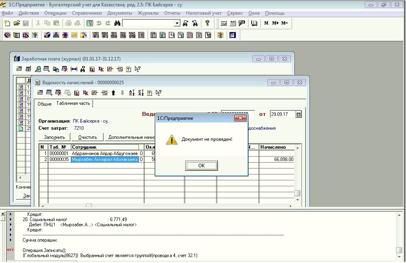The image size is (406, 263).
Task: Expand the main toolbar search combo box
Action: [x=177, y=23]
